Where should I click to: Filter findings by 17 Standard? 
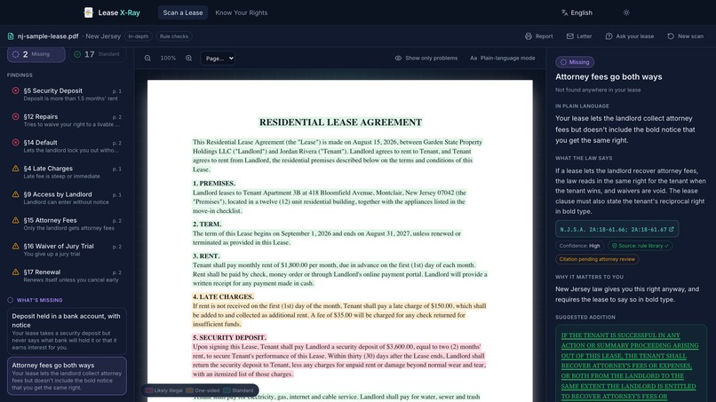click(x=97, y=54)
